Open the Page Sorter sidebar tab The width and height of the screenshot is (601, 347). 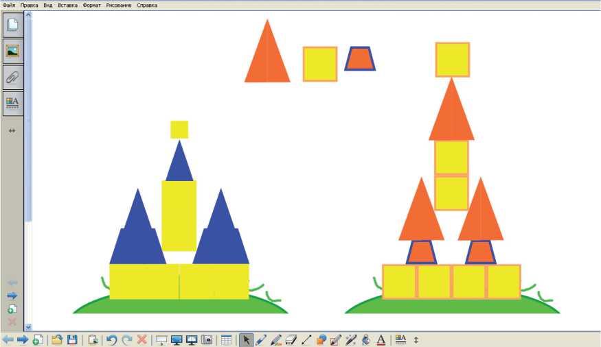point(12,25)
